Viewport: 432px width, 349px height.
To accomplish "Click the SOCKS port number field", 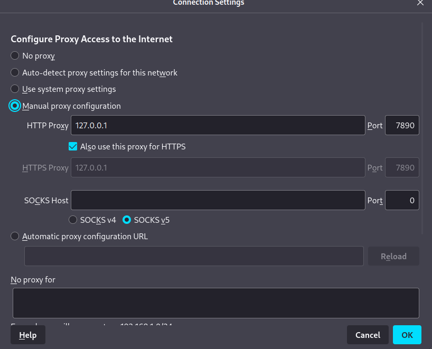I will pos(402,201).
